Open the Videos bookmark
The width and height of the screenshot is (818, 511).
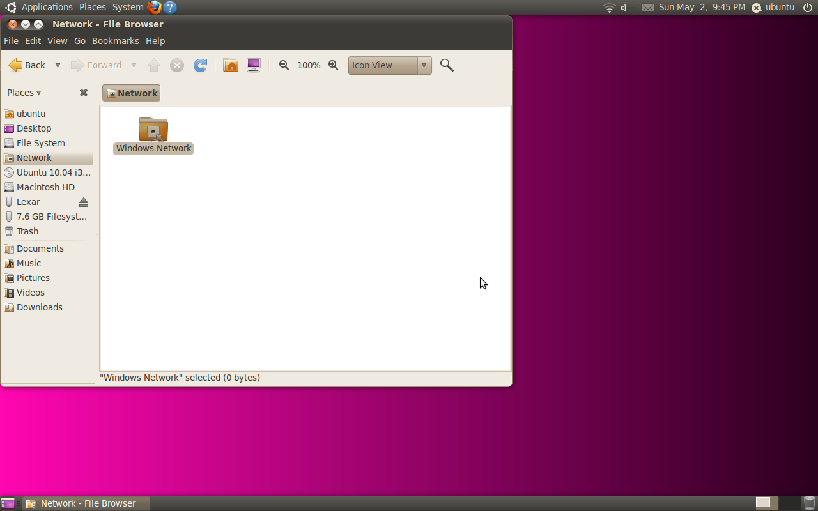coord(48,293)
